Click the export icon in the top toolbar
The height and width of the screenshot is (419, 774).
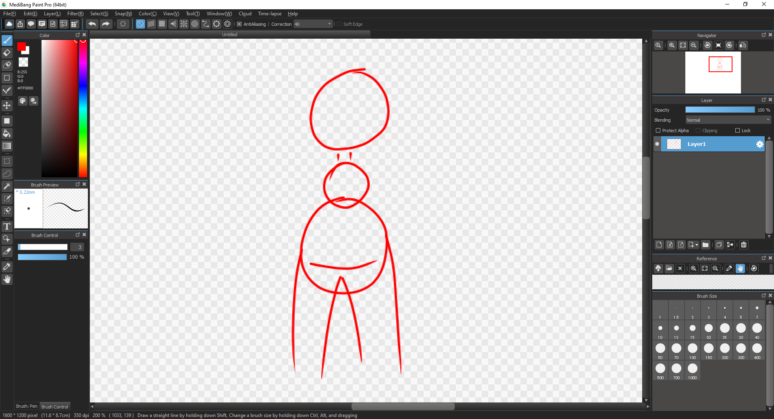[20, 24]
